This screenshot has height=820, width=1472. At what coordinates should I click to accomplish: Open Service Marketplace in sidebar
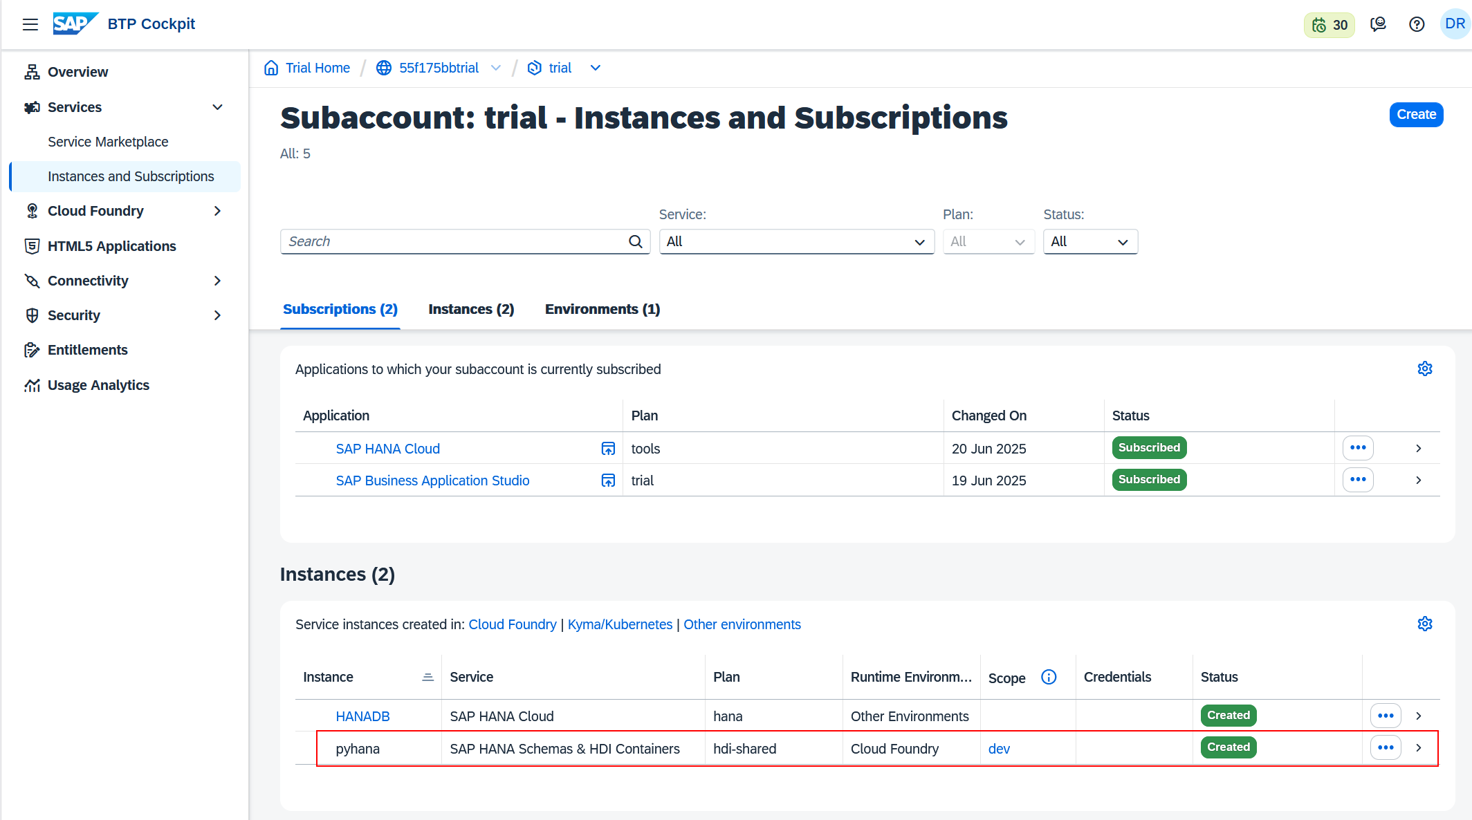tap(108, 142)
